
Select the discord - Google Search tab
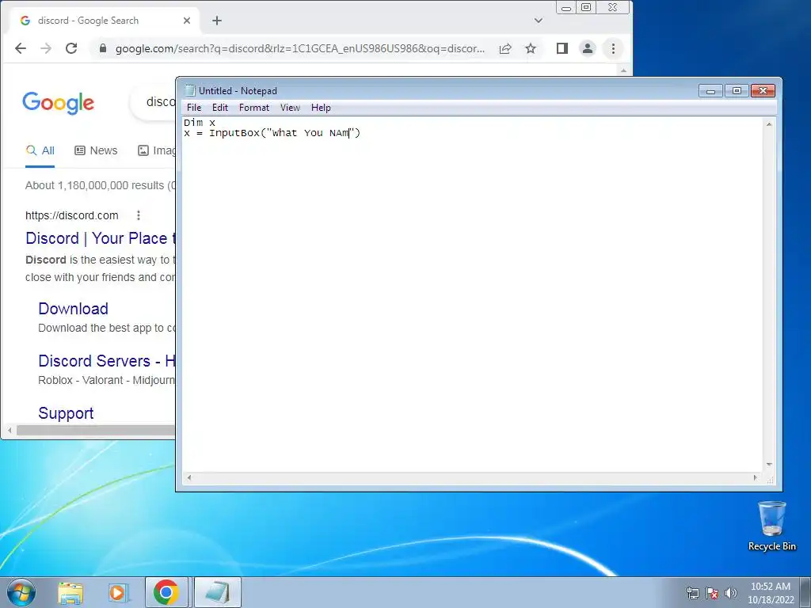point(104,21)
